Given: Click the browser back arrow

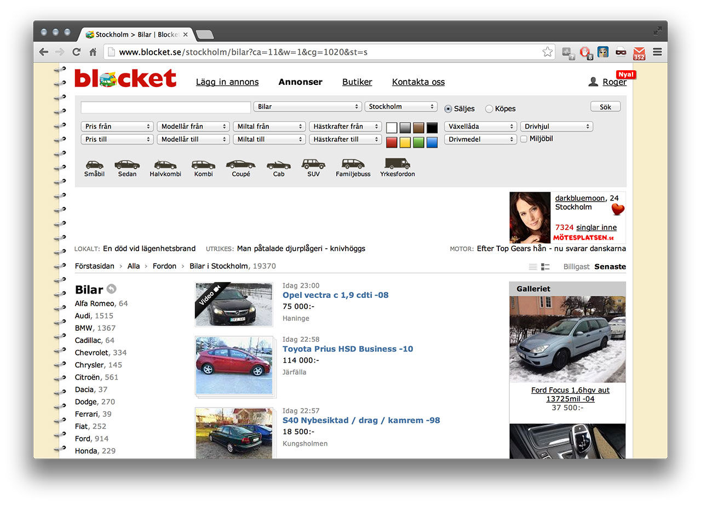Looking at the screenshot, I should (44, 52).
